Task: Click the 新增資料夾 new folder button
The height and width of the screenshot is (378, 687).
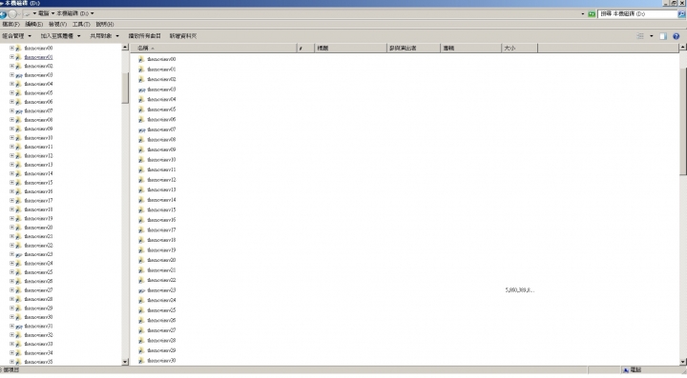Action: point(183,36)
